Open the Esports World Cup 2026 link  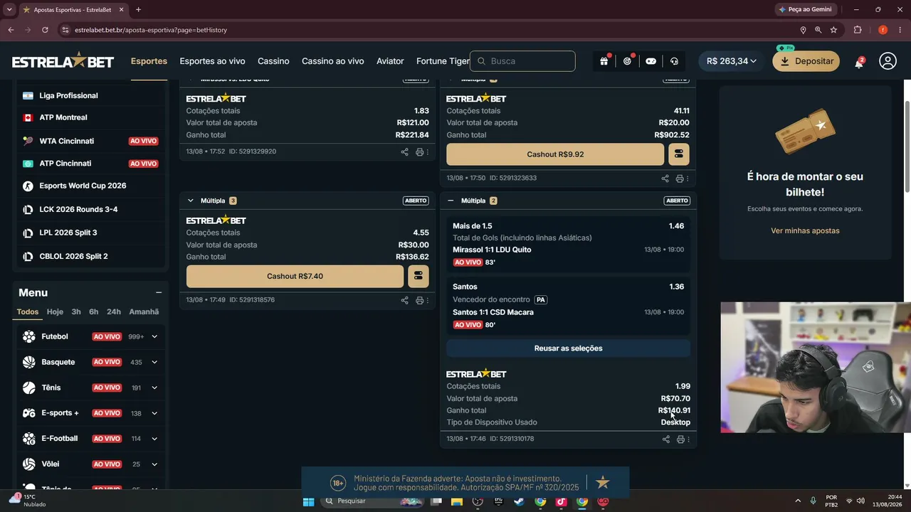[83, 186]
